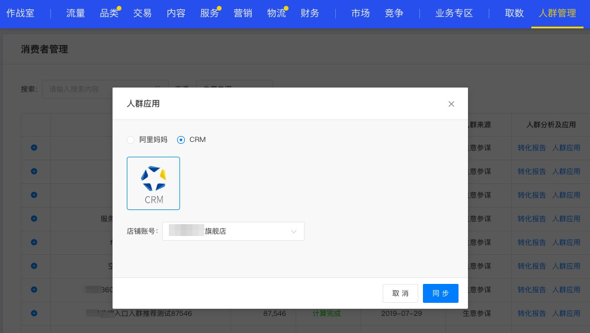This screenshot has height=333, width=590.
Task: Open 转化报告 in the 360 row
Action: pyautogui.click(x=532, y=290)
